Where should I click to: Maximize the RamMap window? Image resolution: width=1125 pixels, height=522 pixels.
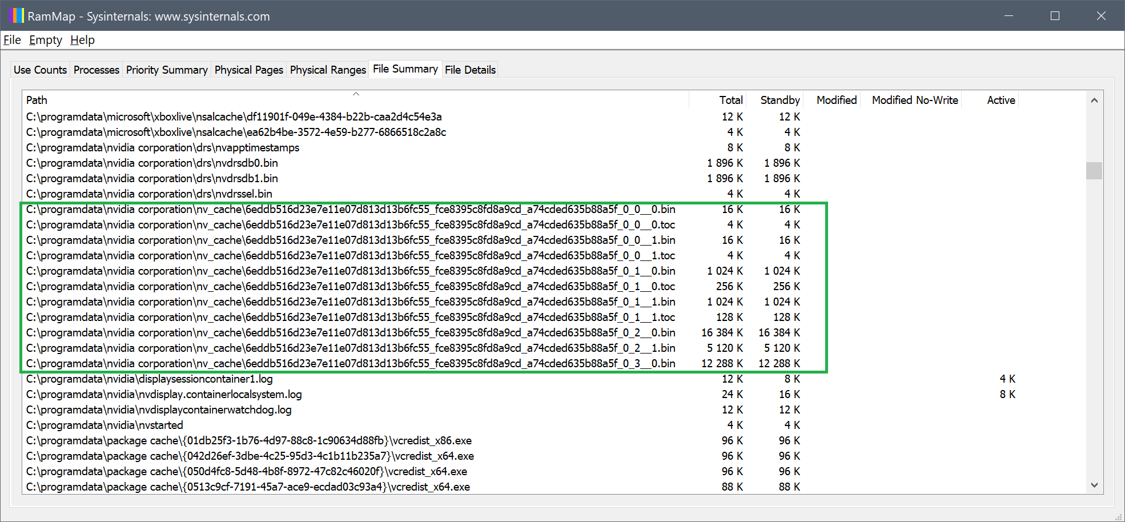[x=1055, y=16]
